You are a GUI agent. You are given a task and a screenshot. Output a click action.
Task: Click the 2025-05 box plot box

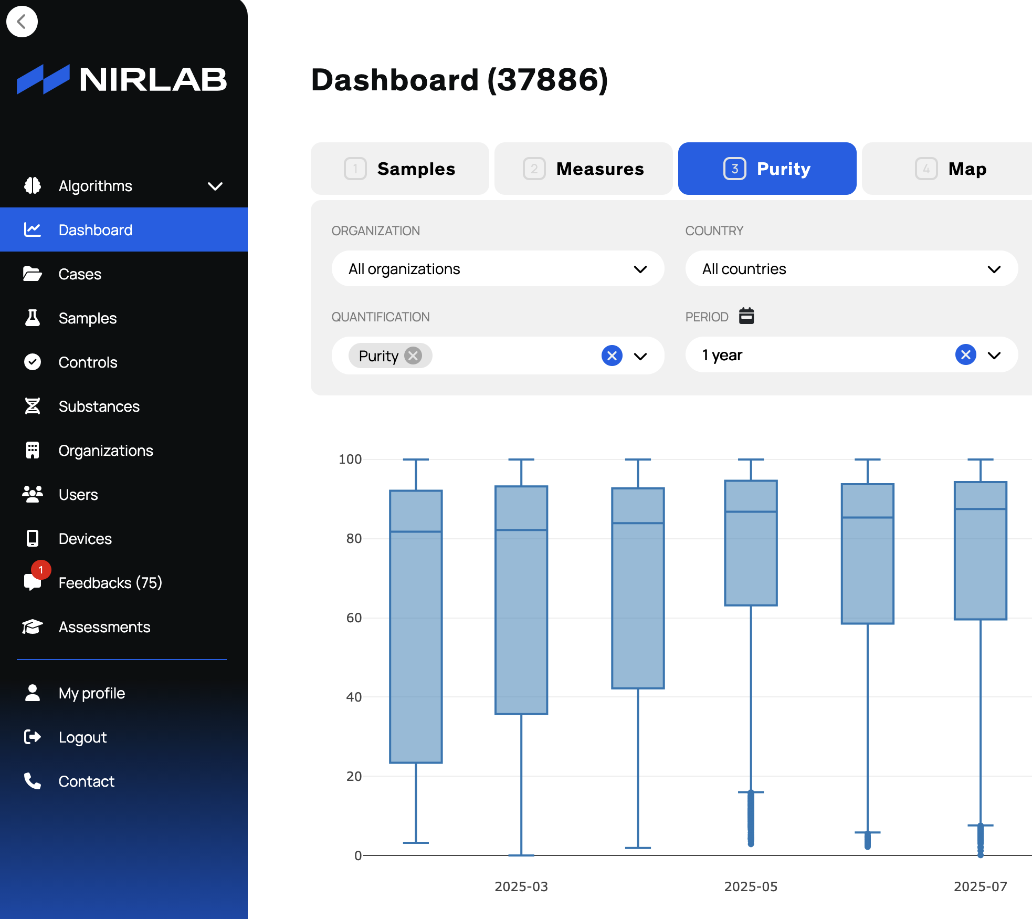click(x=751, y=557)
